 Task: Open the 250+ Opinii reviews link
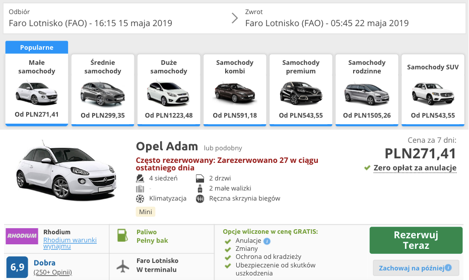52,272
